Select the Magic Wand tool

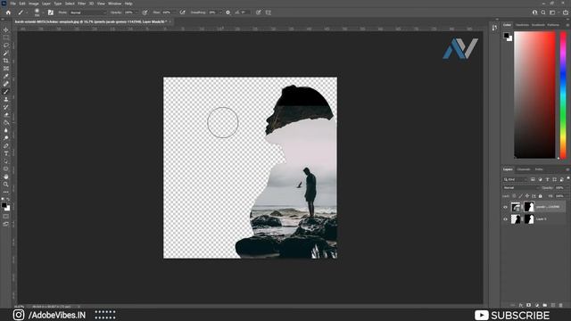[x=6, y=53]
